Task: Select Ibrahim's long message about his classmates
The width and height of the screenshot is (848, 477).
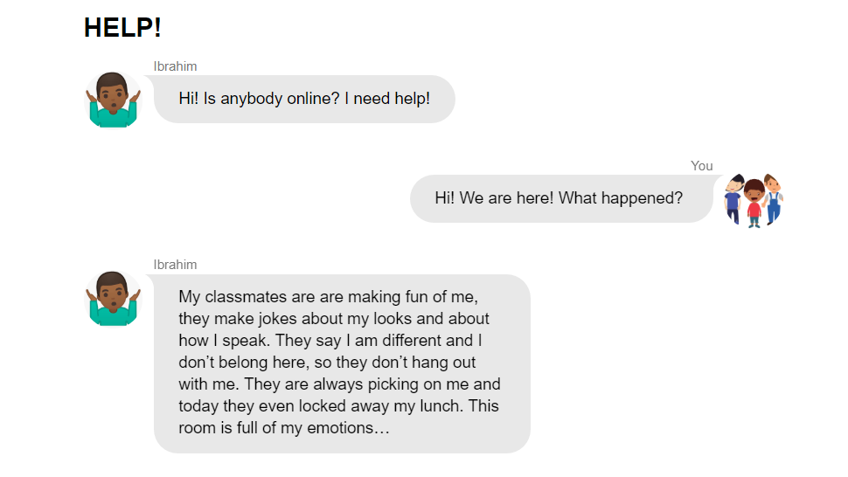Action: click(341, 363)
